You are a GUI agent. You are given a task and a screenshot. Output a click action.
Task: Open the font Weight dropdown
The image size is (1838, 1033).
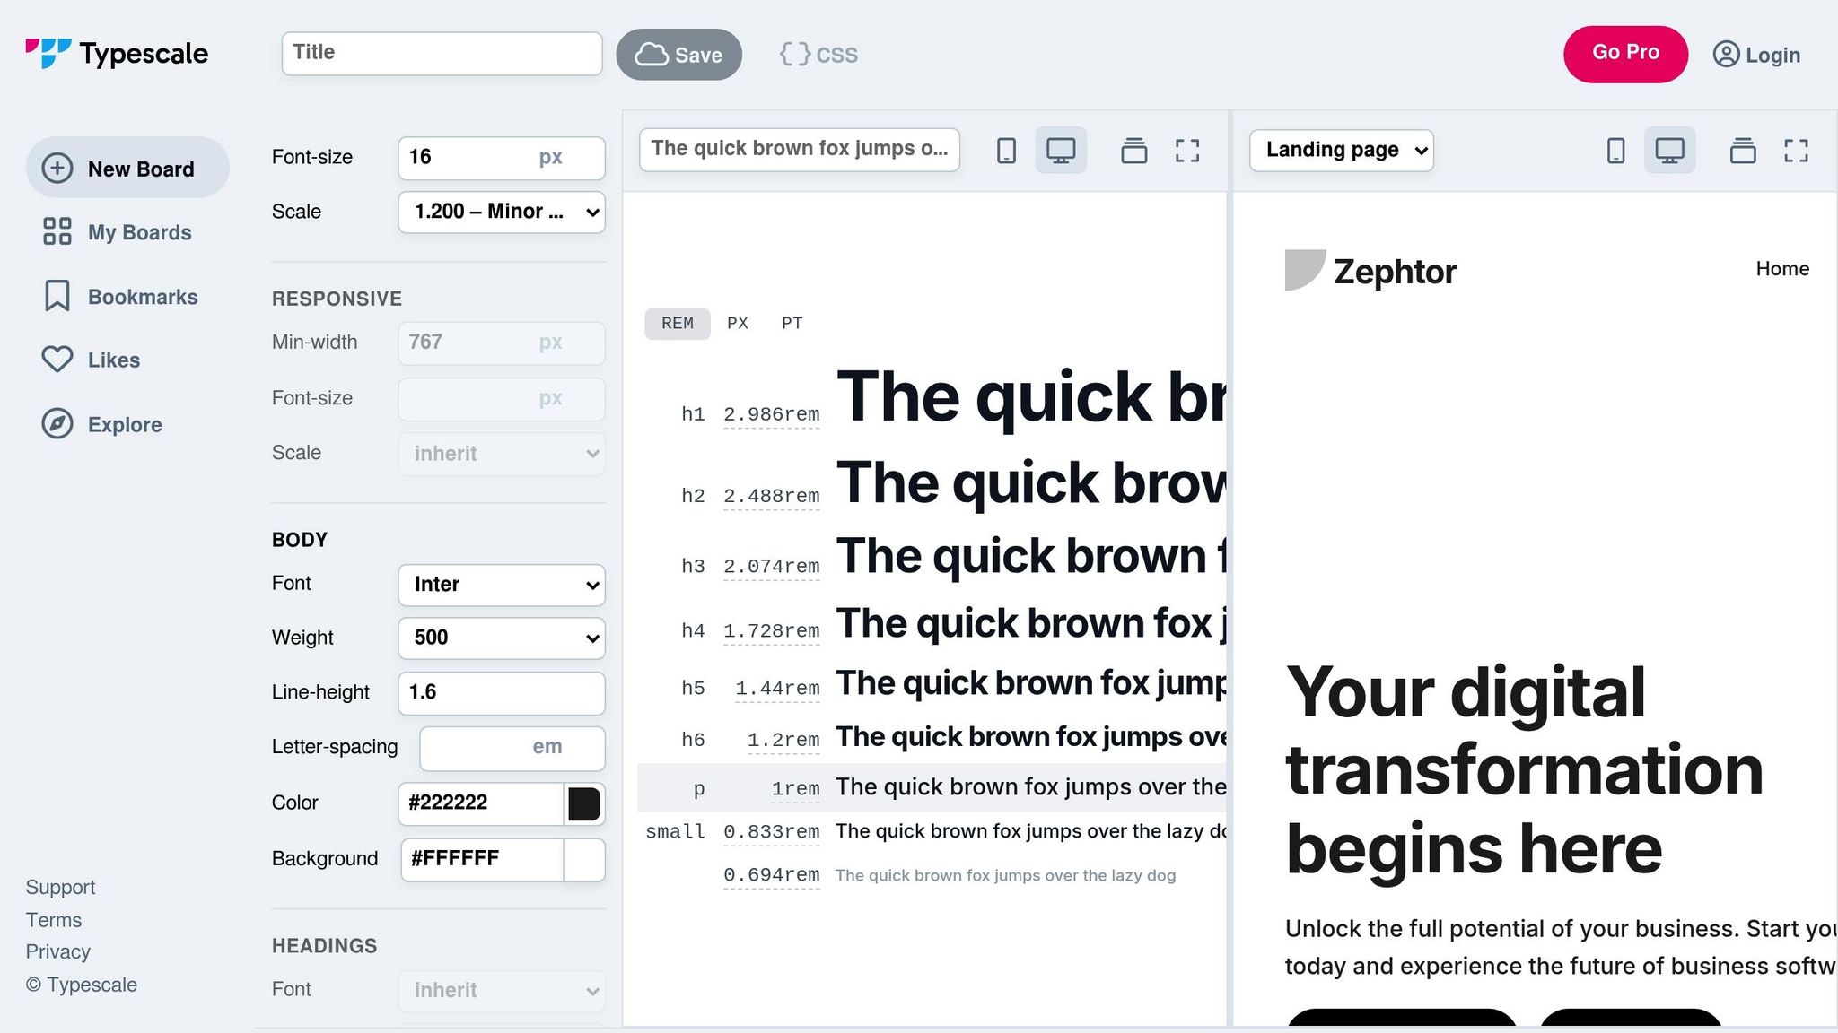[x=501, y=638]
